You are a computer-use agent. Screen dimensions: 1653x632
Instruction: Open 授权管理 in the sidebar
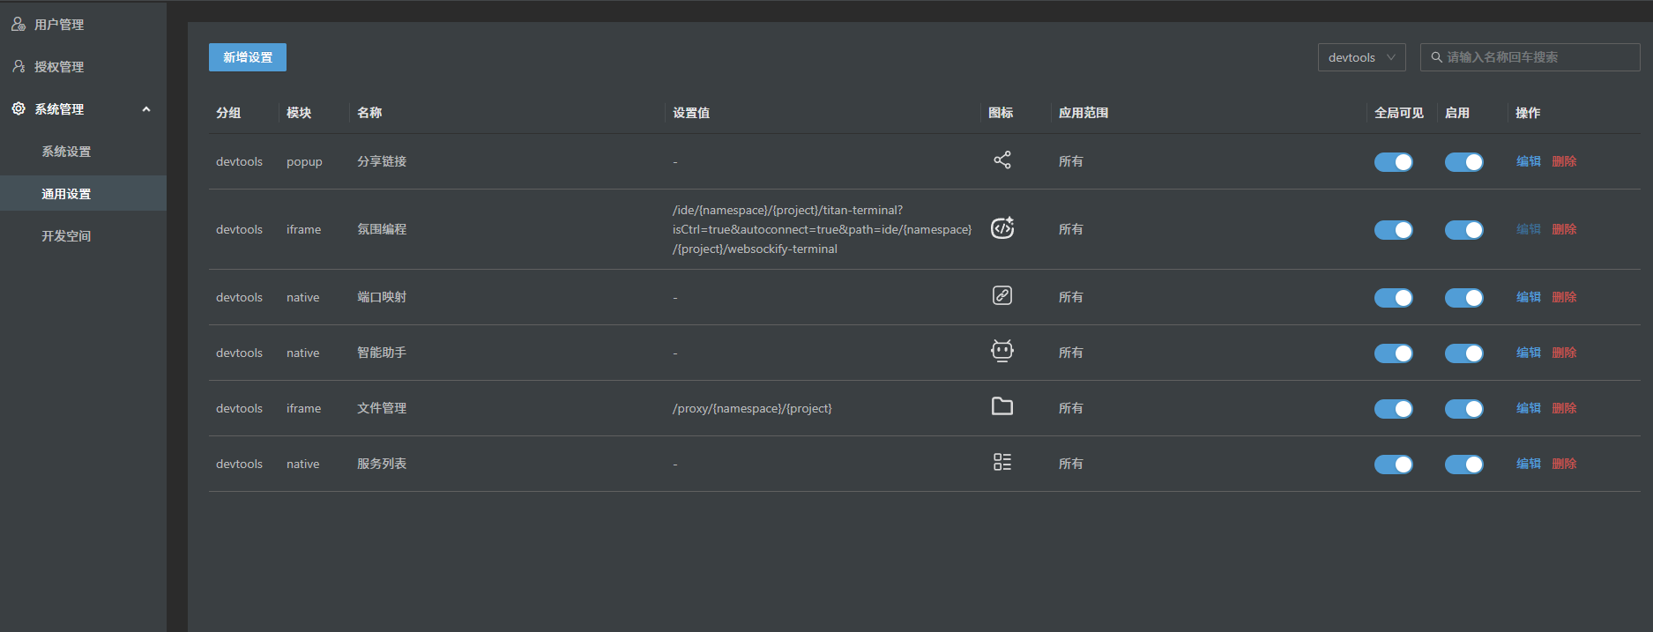[59, 67]
